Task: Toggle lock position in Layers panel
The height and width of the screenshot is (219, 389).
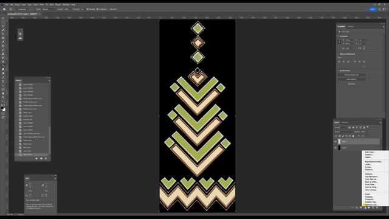Action: 346,136
